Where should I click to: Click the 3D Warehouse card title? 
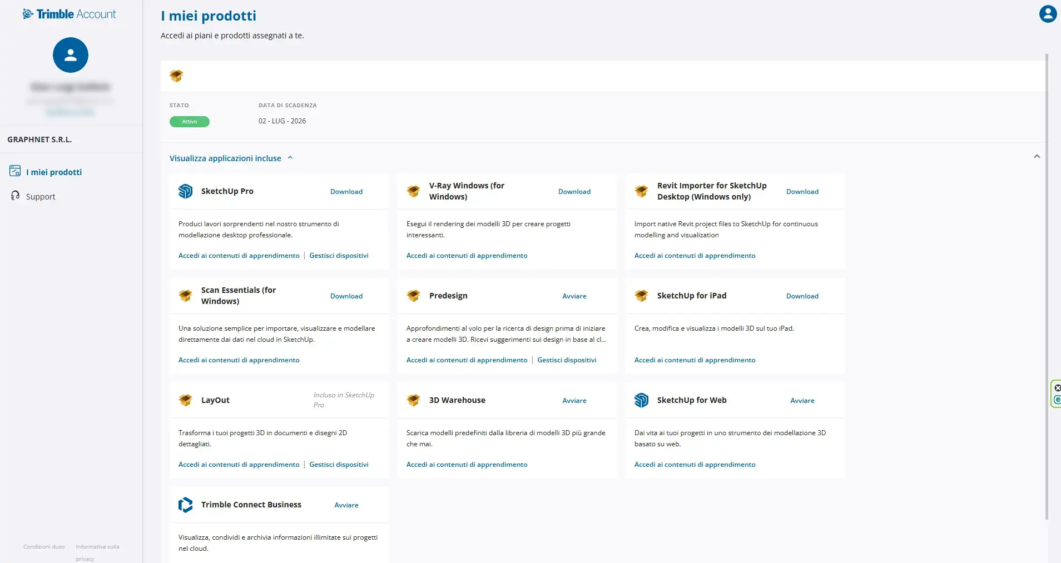[457, 400]
